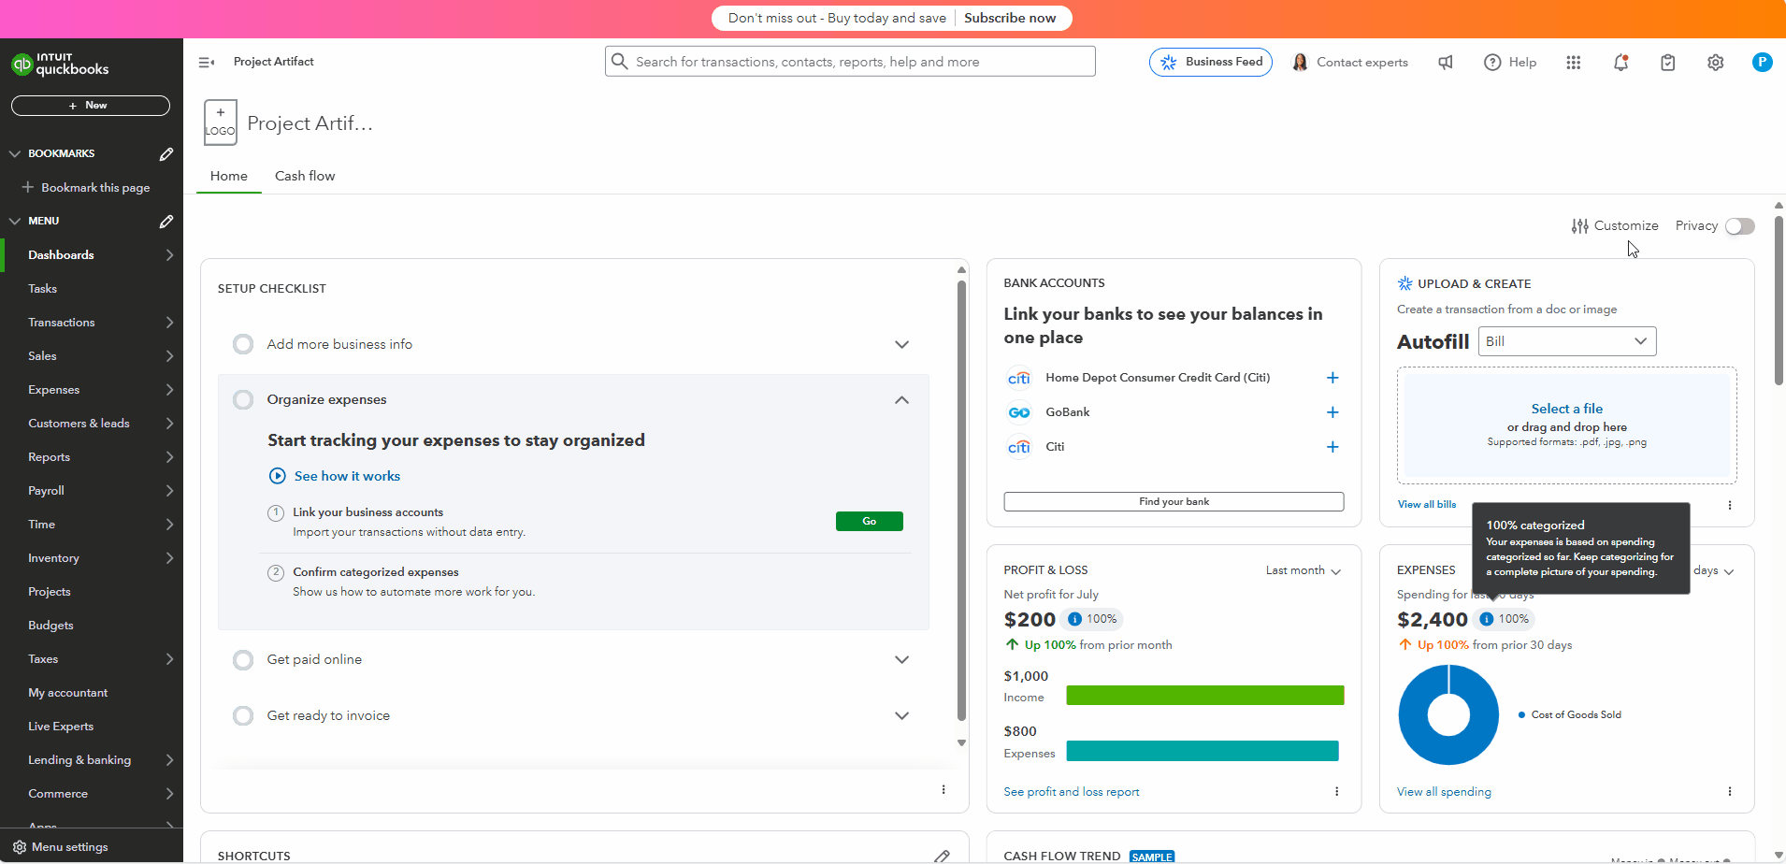Check the Add more business info circle
This screenshot has height=864, width=1786.
[243, 344]
